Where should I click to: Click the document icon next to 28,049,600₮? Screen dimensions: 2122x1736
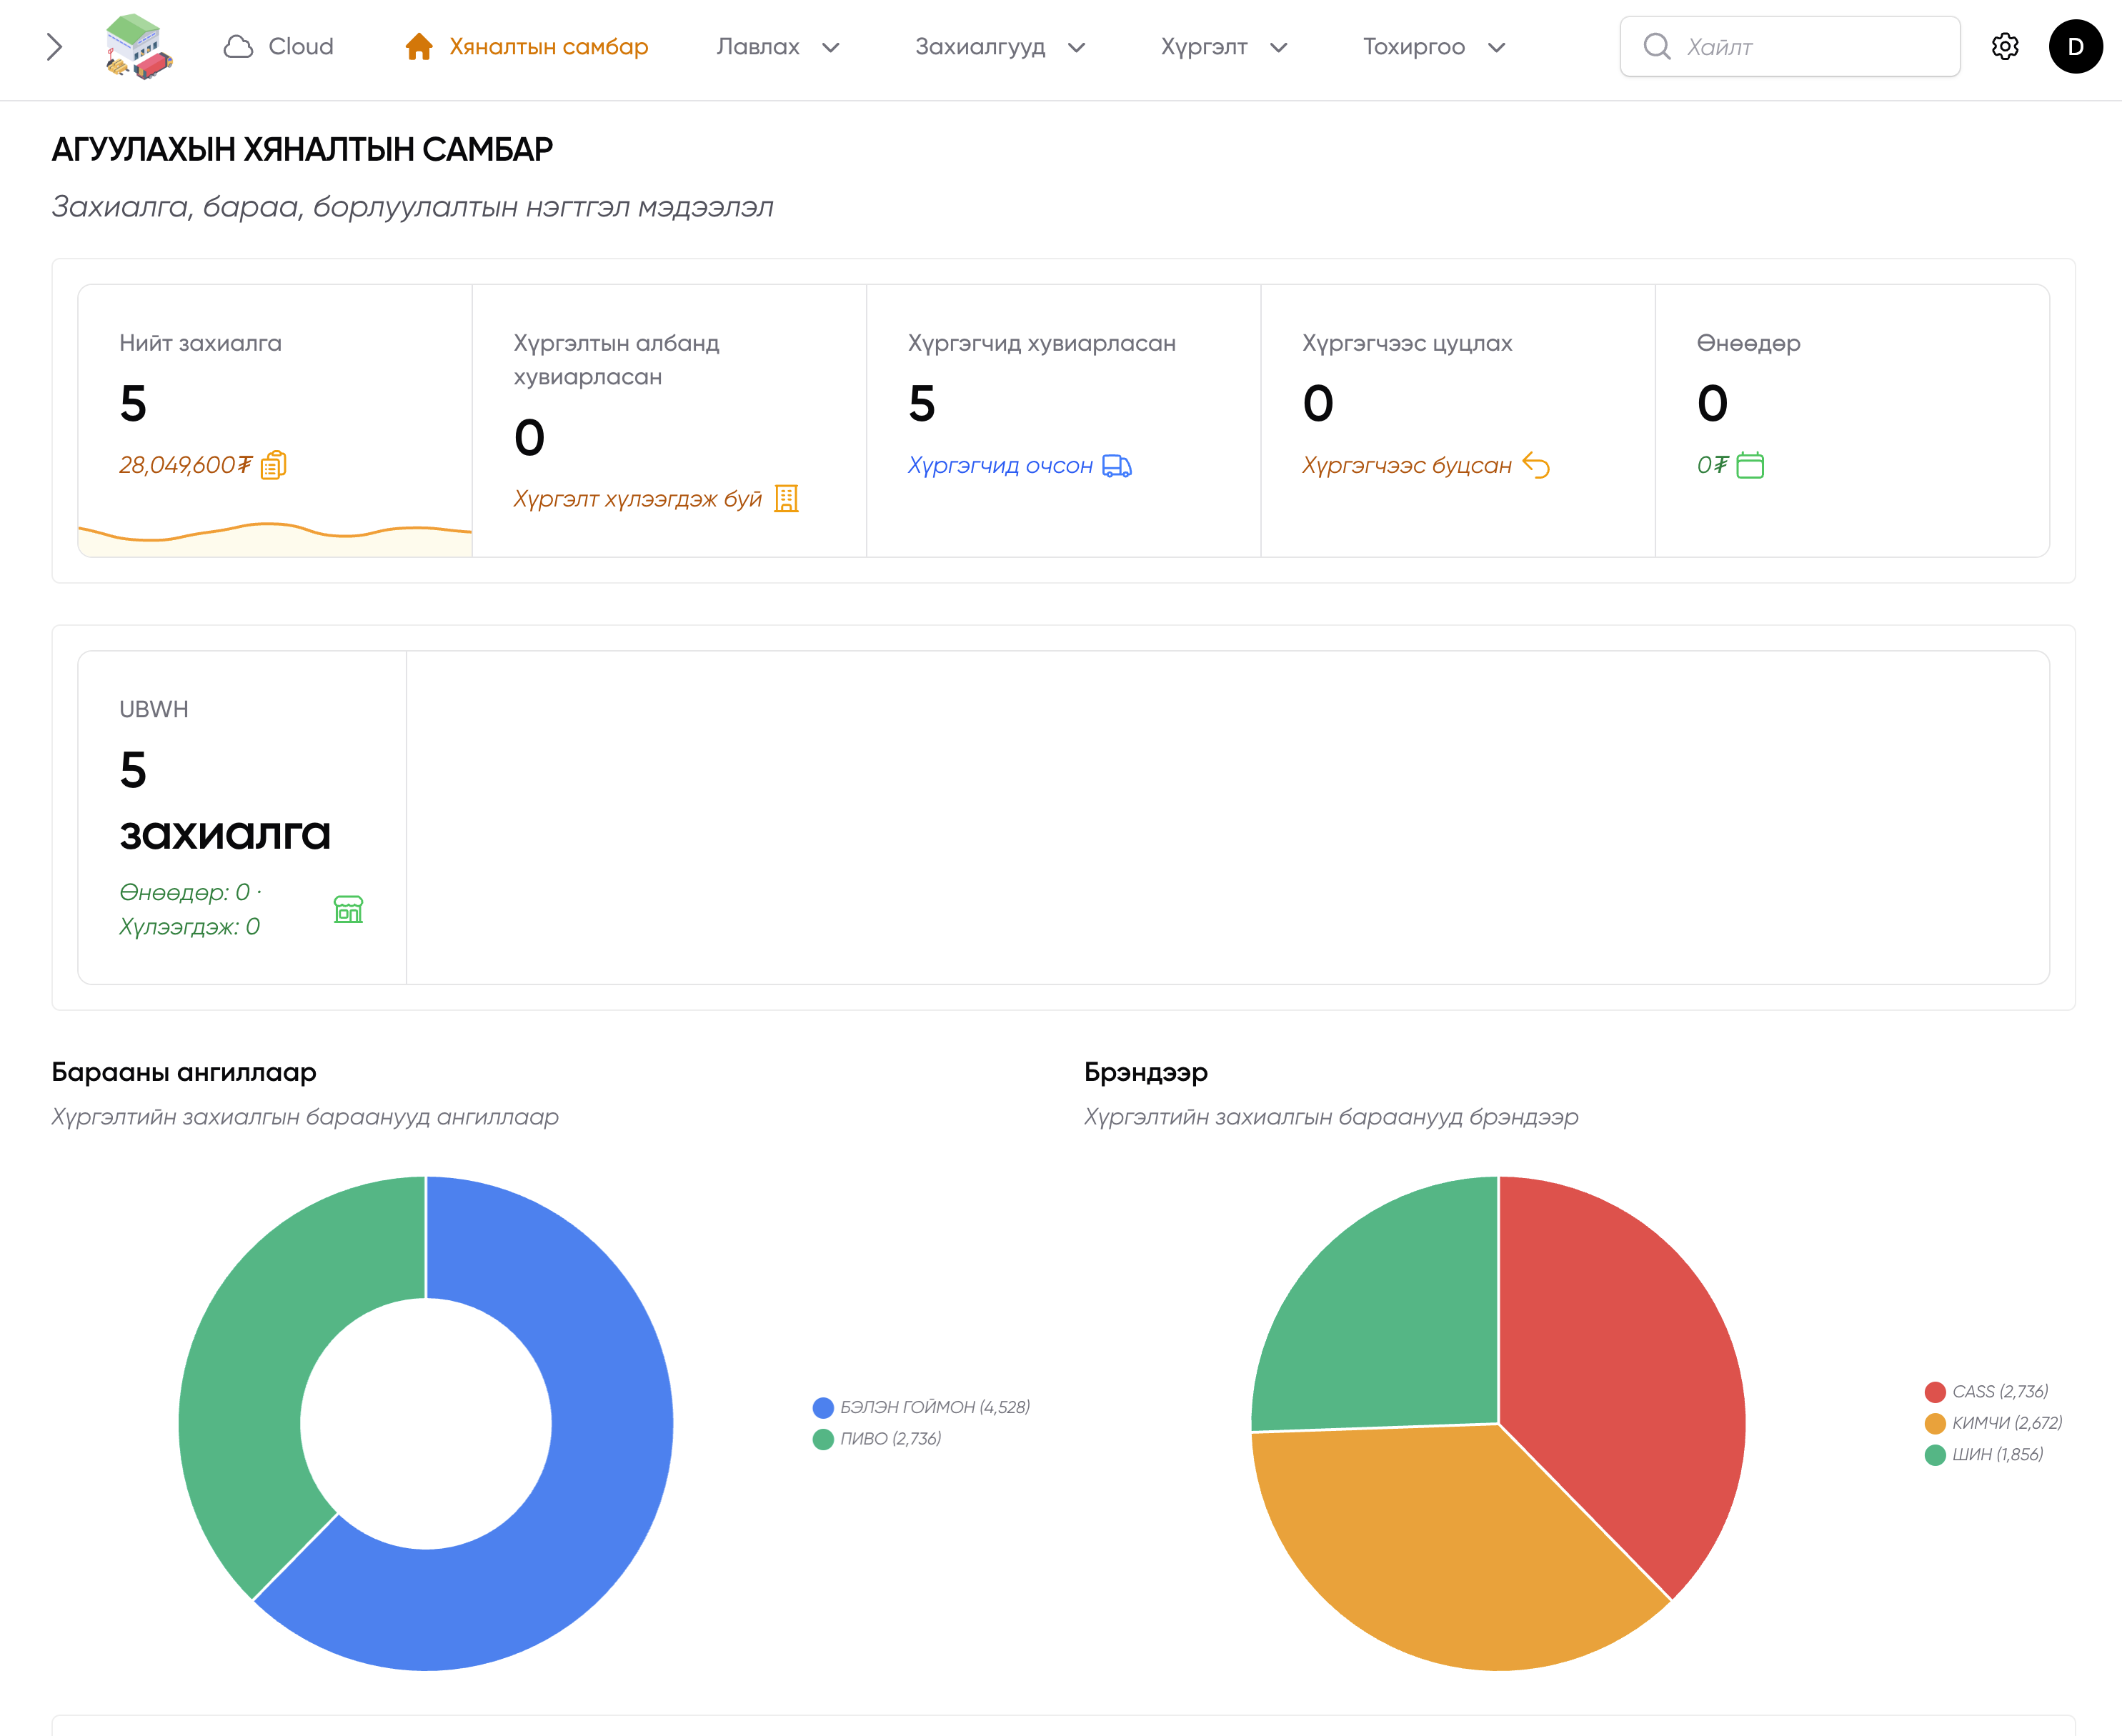[x=274, y=464]
